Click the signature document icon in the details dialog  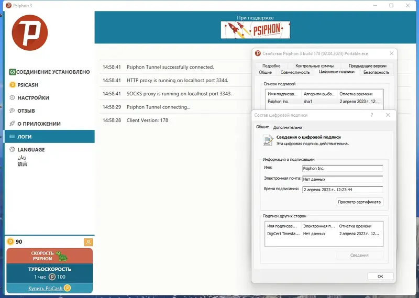click(268, 140)
